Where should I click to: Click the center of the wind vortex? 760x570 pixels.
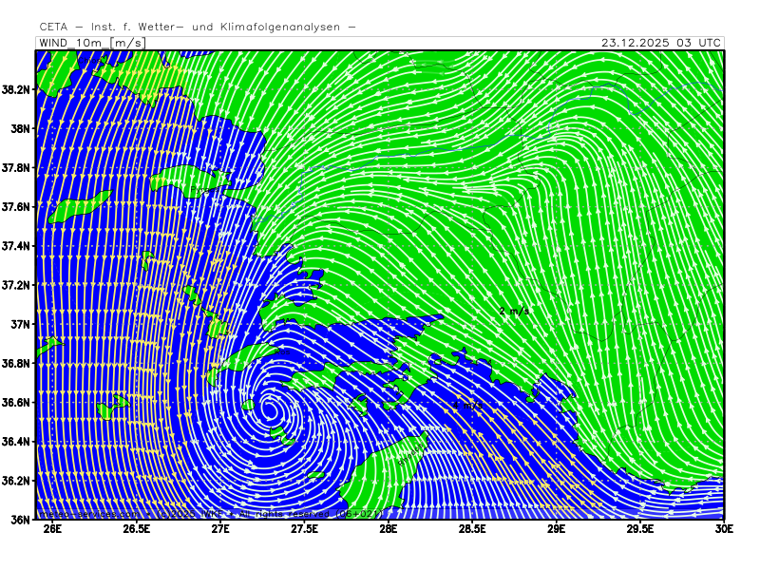pyautogui.click(x=269, y=410)
